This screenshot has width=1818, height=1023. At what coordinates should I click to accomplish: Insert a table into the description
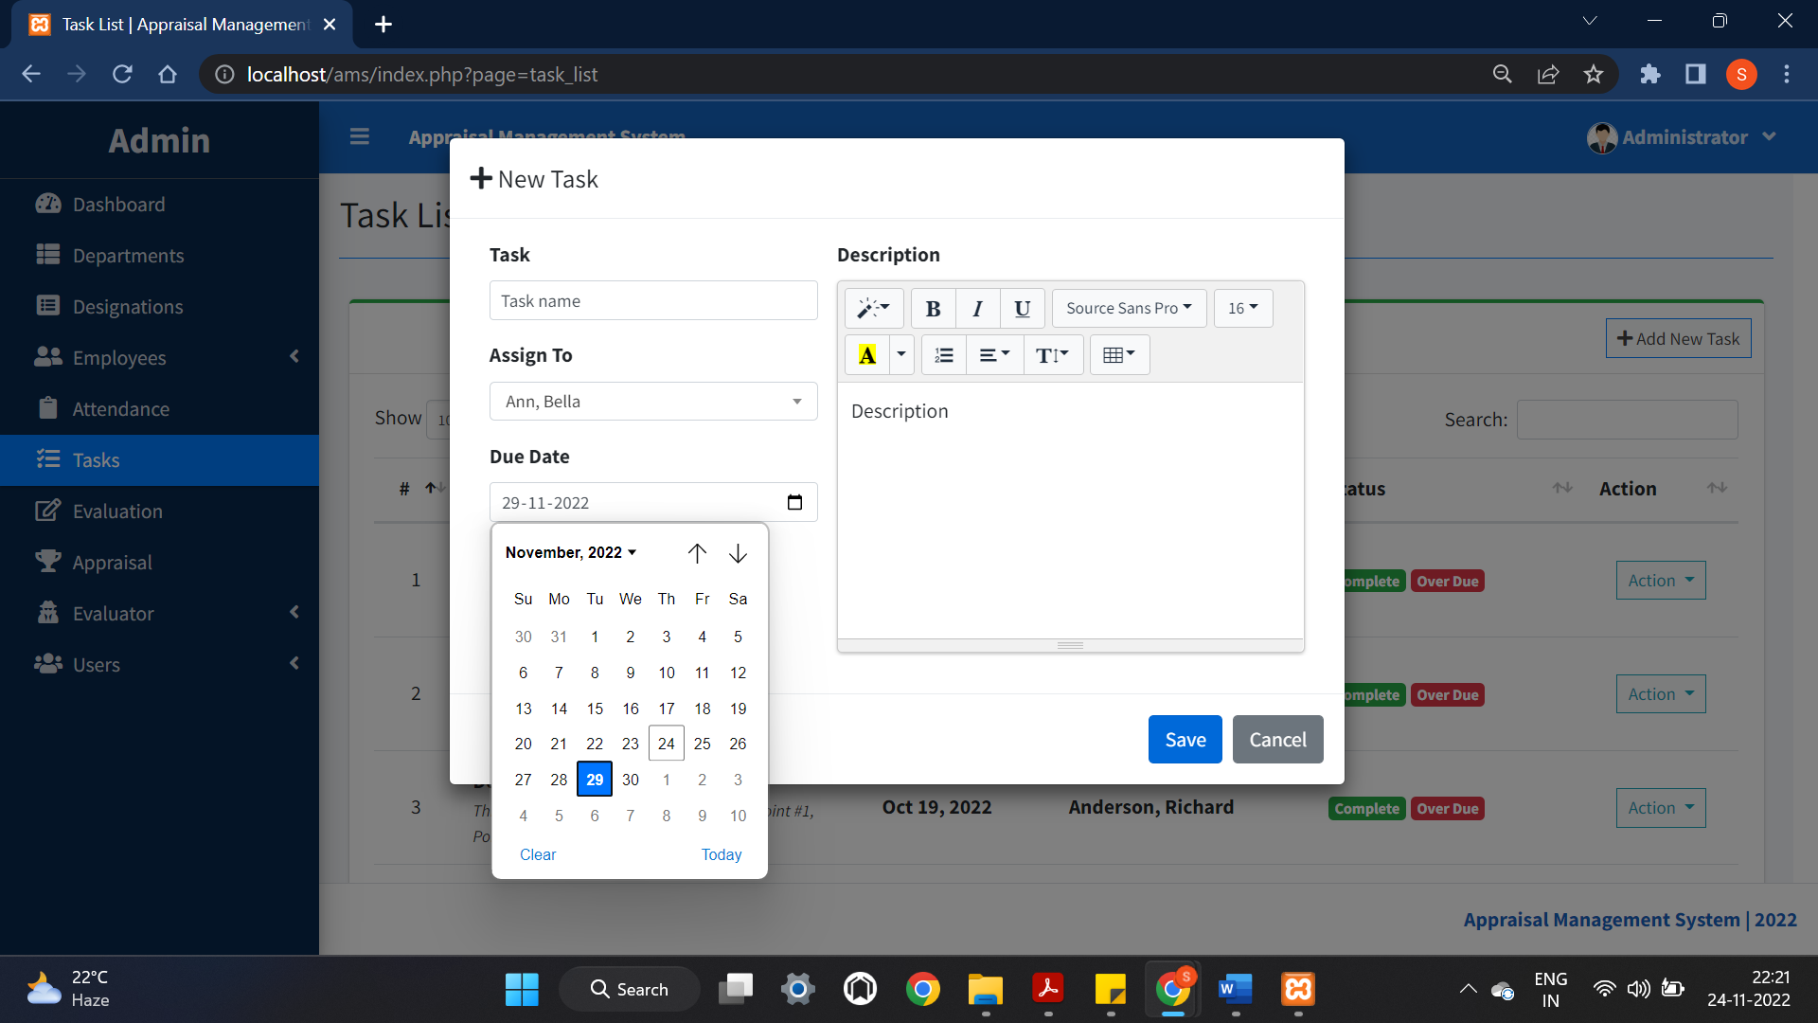click(x=1119, y=354)
